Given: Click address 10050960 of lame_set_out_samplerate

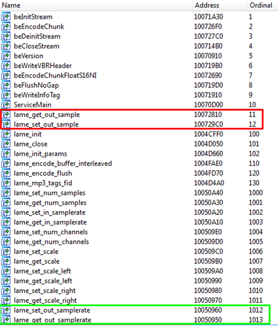Looking at the screenshot, I should (x=208, y=310).
